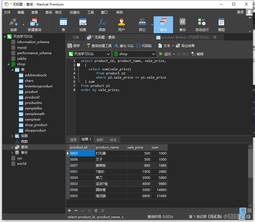Switch to the 剖析 tab
255x222 pixels.
(100, 140)
